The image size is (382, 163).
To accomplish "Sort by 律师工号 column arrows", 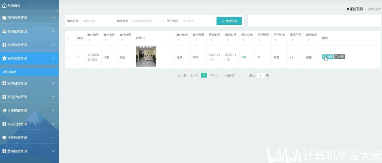I will [292, 40].
